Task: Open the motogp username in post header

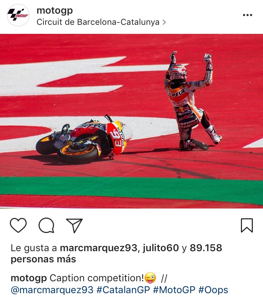Action: click(55, 10)
